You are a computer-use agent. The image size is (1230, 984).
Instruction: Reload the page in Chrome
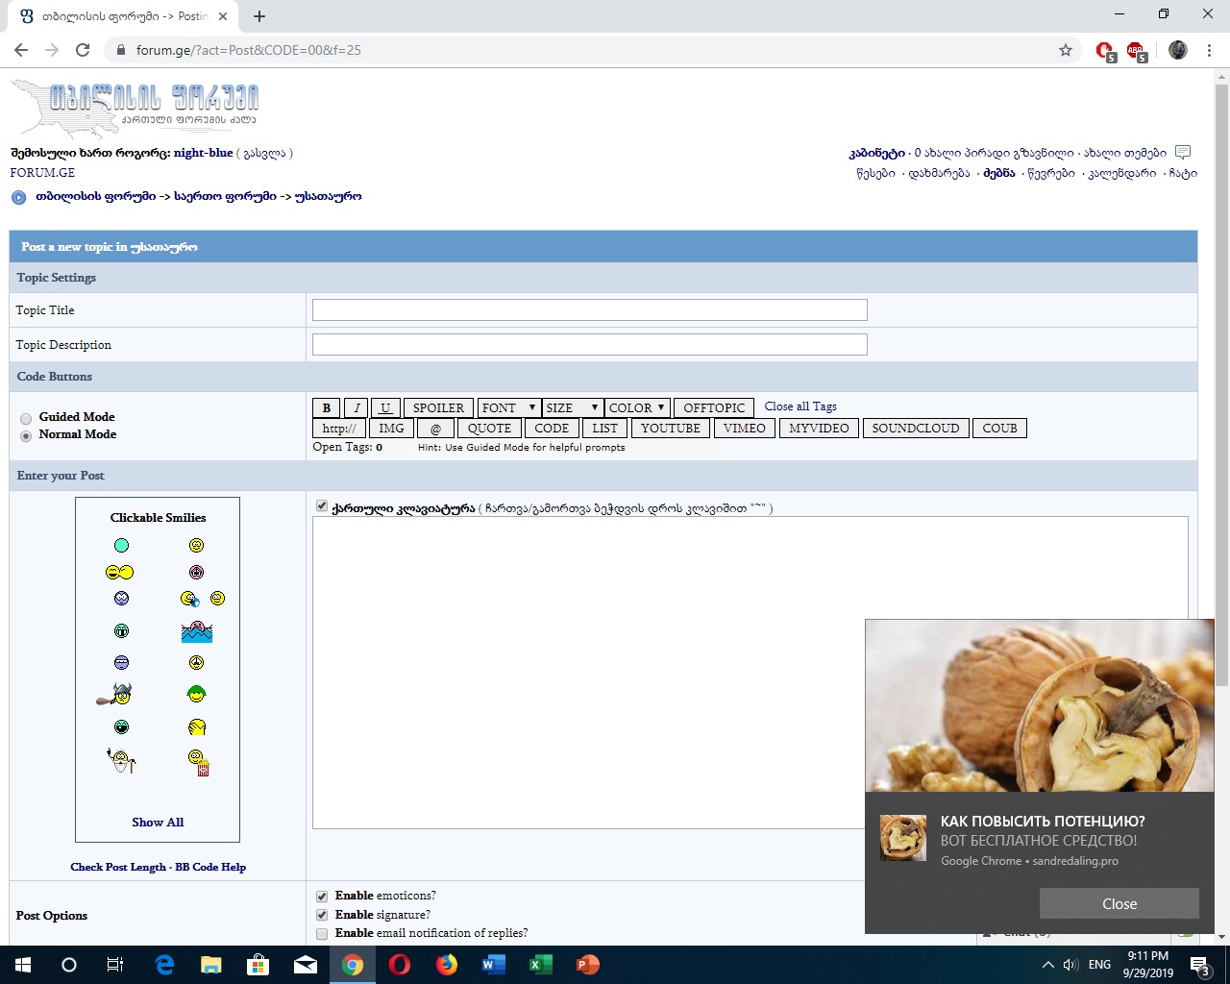click(83, 50)
